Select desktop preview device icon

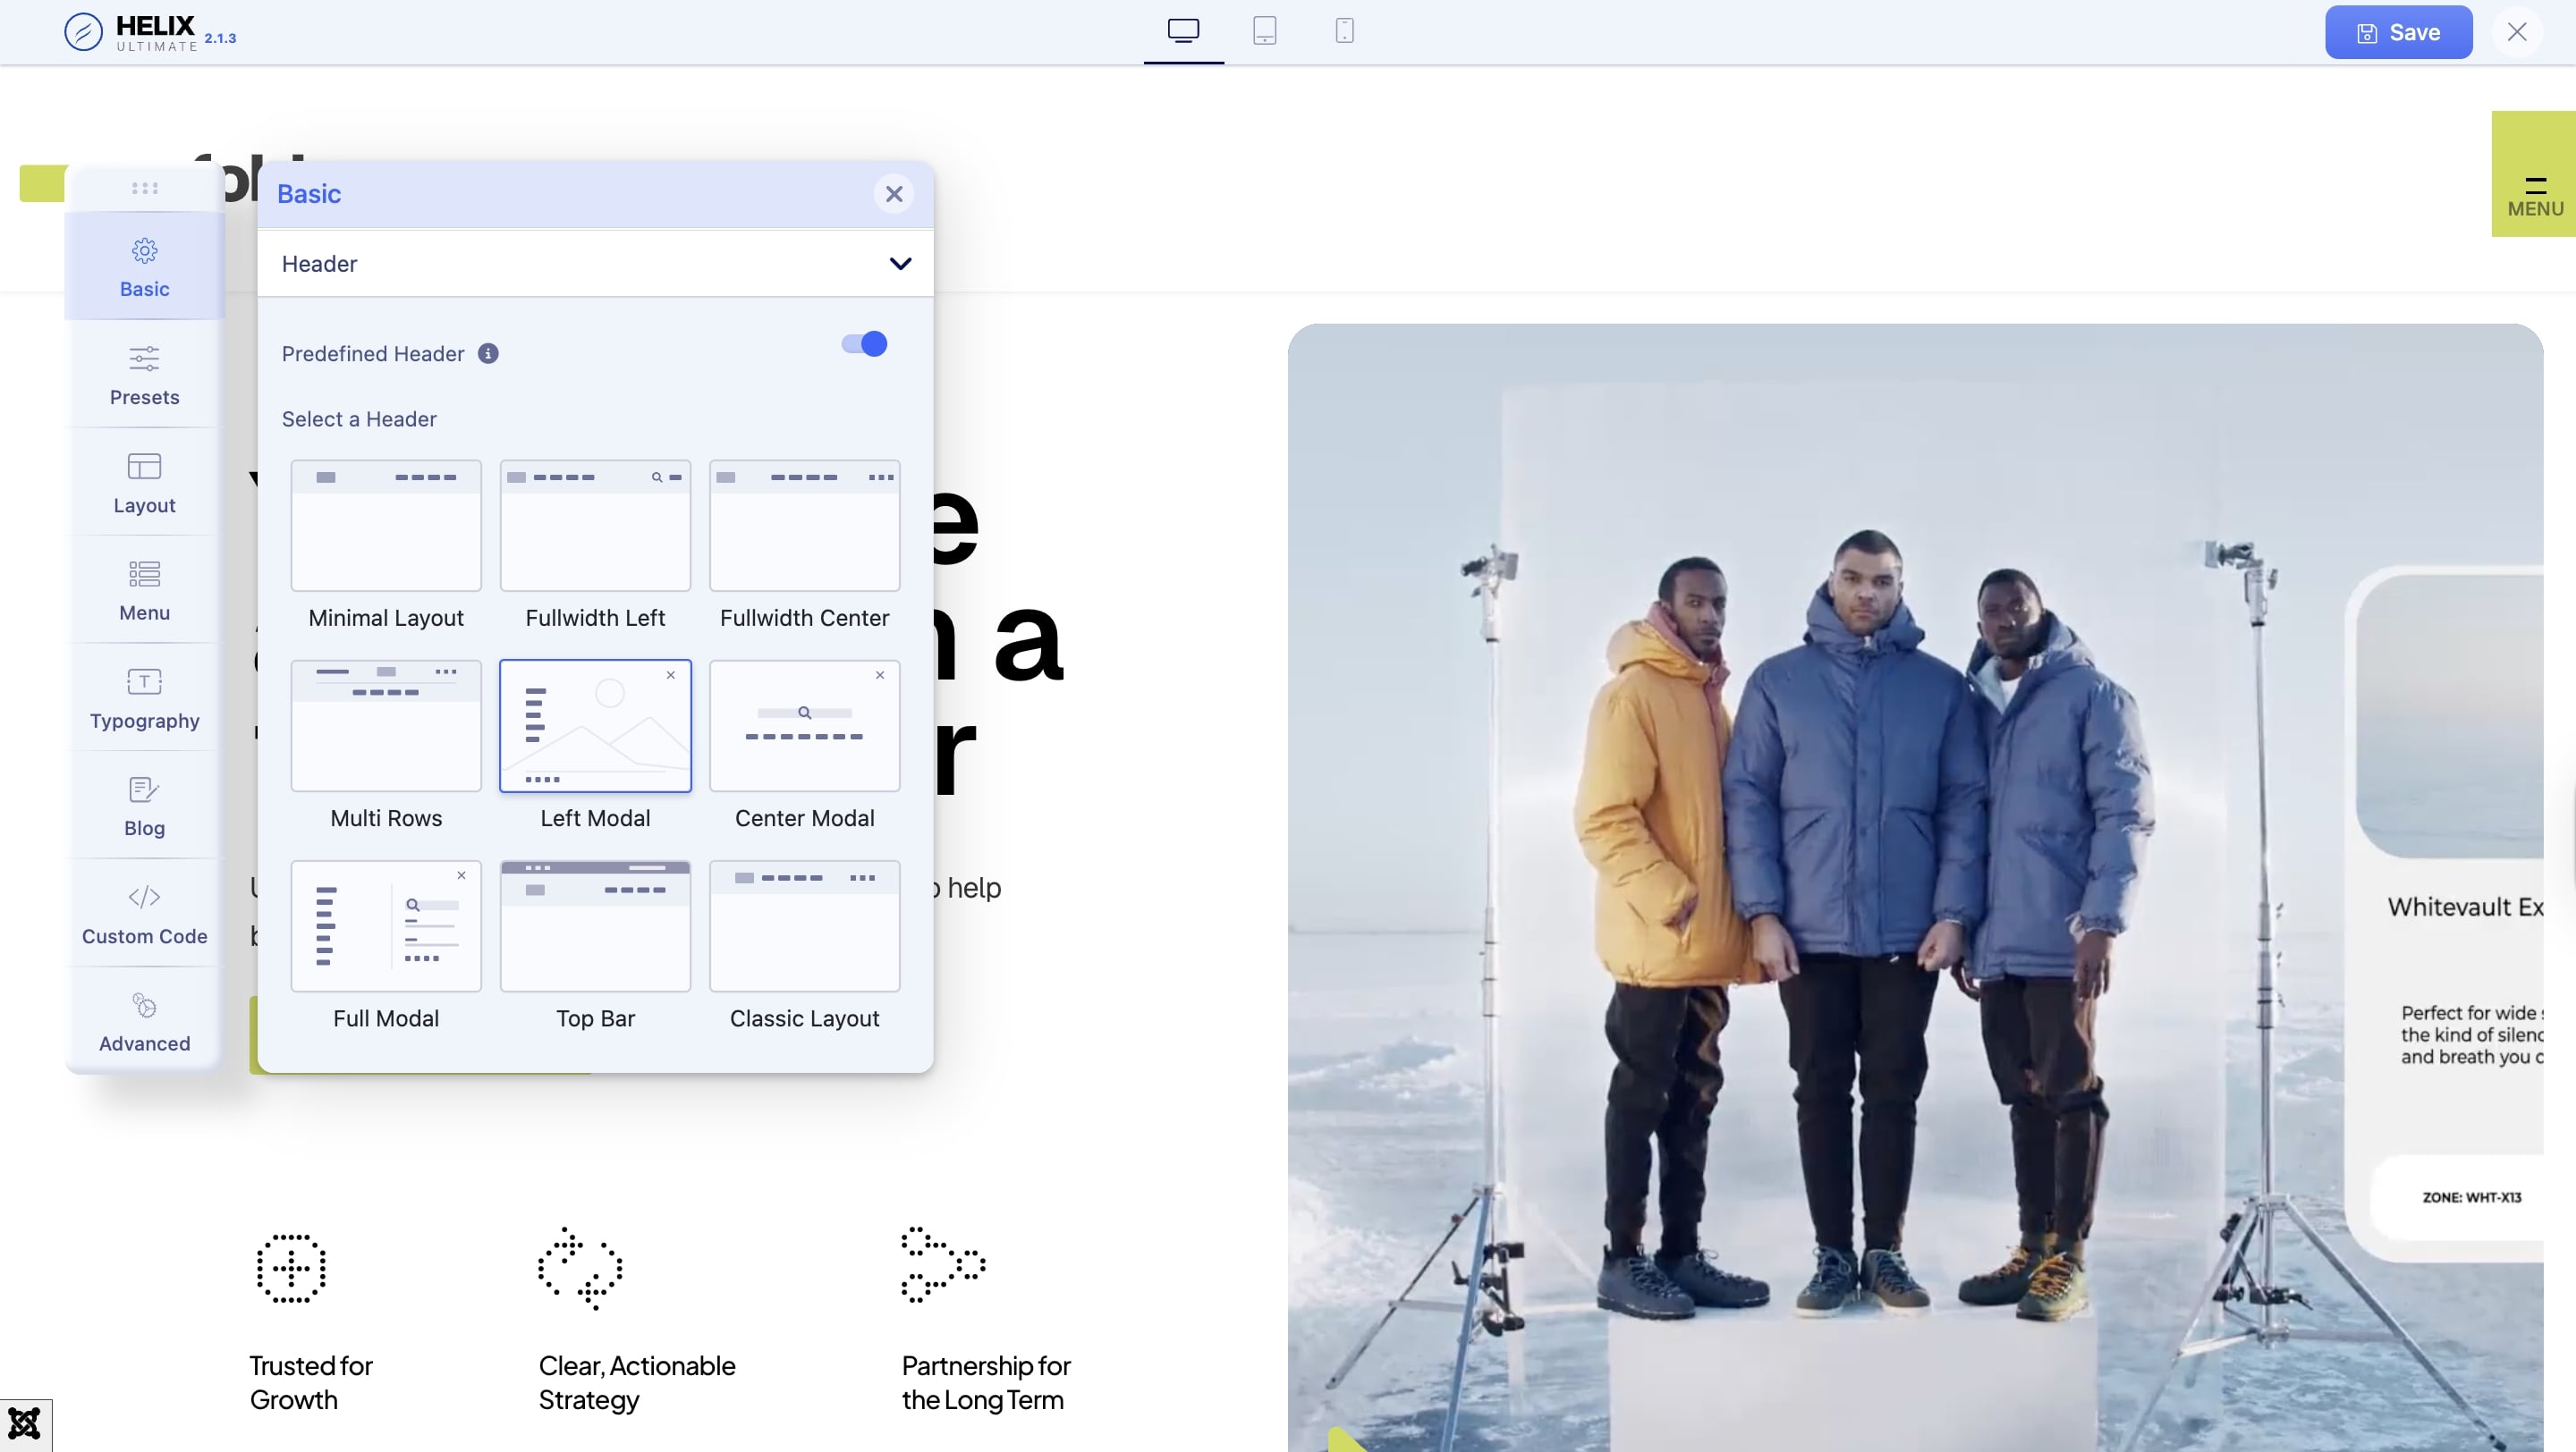coord(1183,31)
